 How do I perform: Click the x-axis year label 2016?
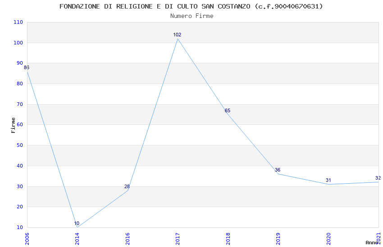128,238
